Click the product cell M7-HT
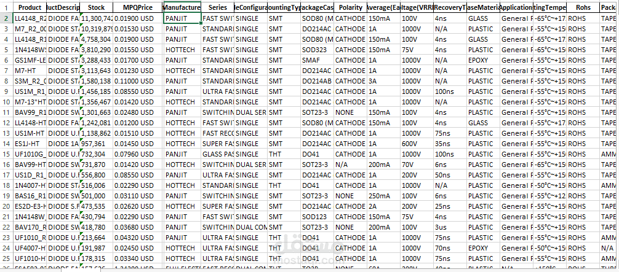This screenshot has width=619, height=272. [30, 71]
